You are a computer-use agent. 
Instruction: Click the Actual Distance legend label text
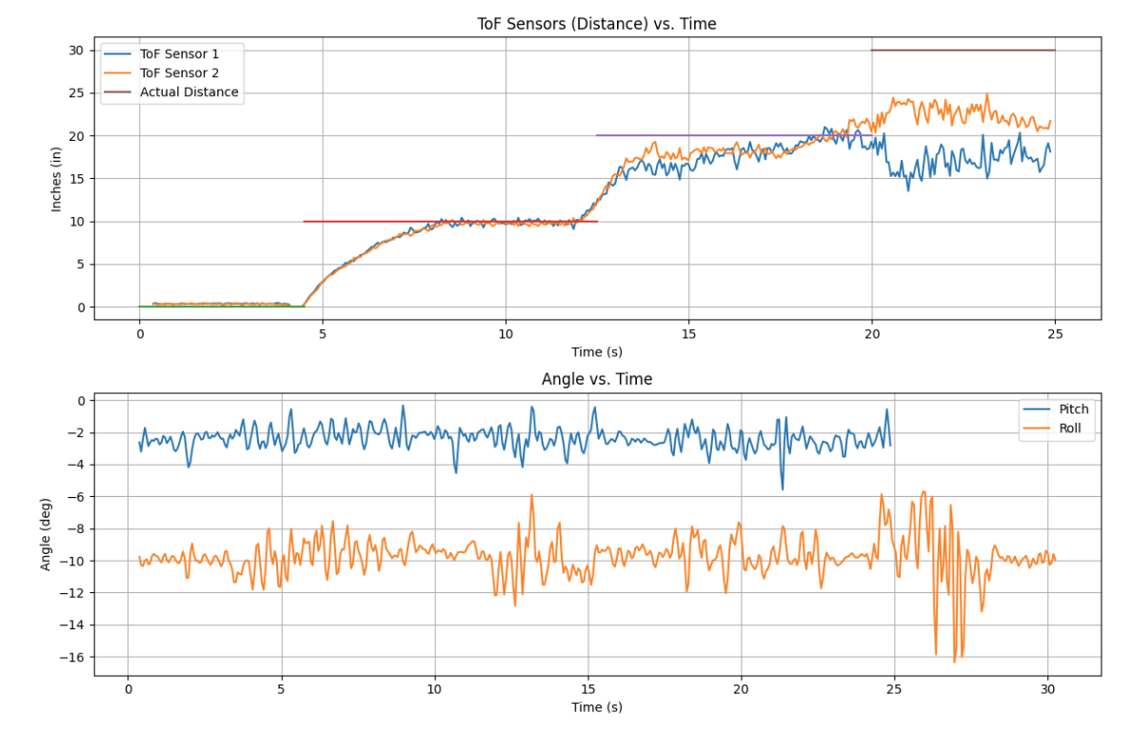click(x=190, y=92)
